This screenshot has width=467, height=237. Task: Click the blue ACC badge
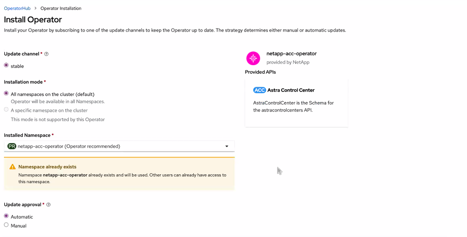click(259, 90)
